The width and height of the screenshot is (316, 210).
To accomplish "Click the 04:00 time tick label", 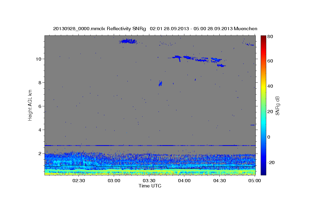I will click(x=184, y=181).
